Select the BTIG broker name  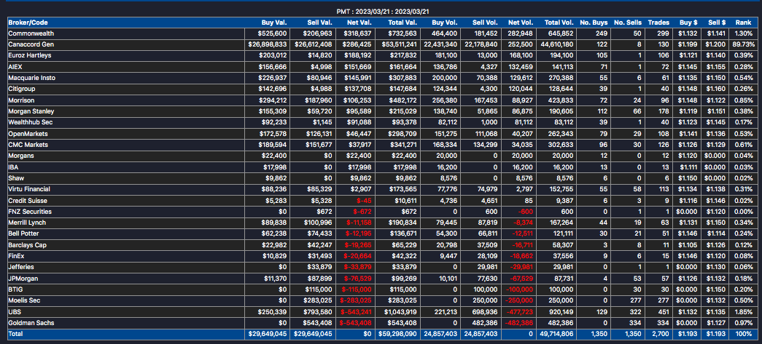pos(15,289)
